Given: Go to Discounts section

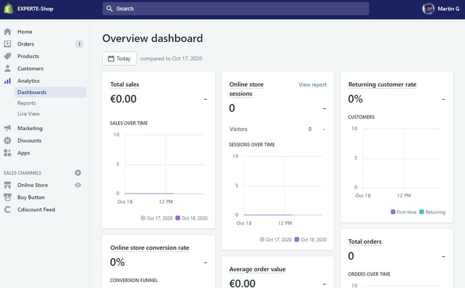Looking at the screenshot, I should (x=30, y=140).
